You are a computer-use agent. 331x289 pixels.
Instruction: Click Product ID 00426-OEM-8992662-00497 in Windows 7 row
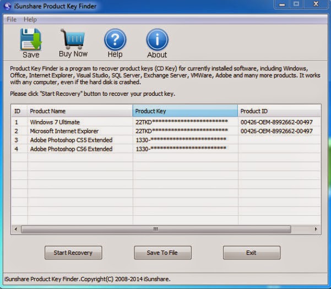[x=276, y=122]
